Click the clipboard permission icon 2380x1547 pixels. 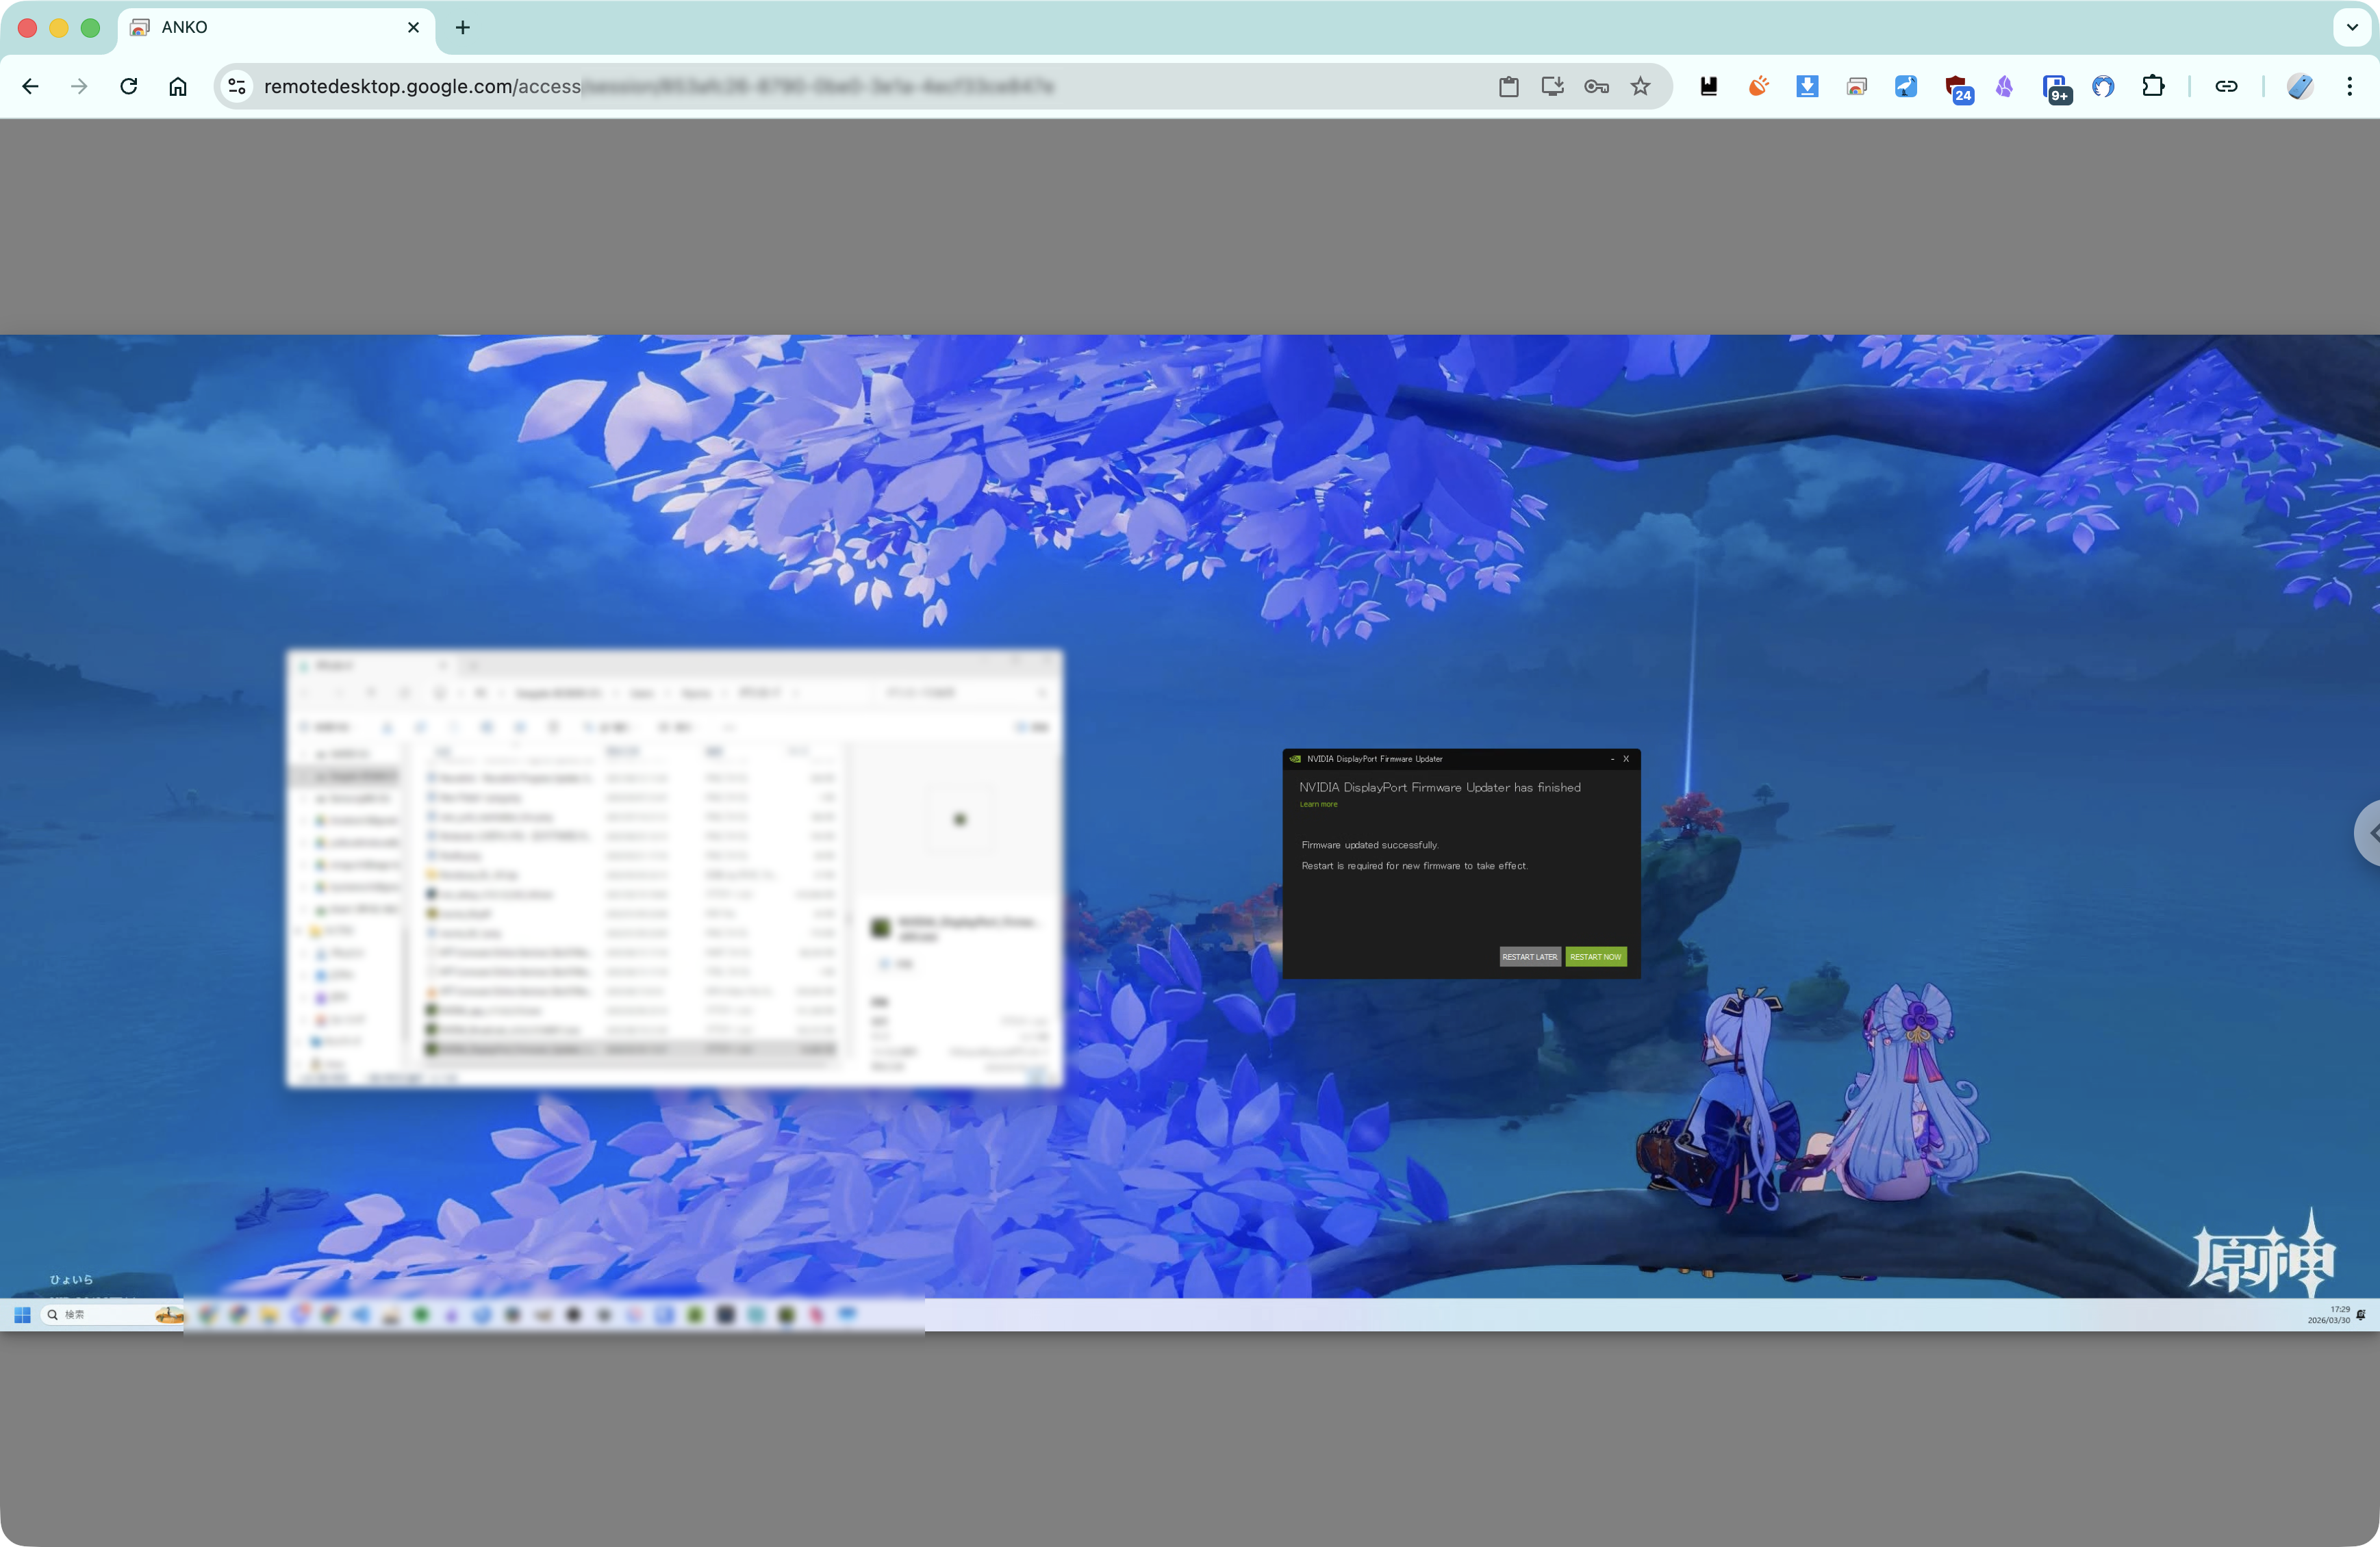coord(1508,86)
